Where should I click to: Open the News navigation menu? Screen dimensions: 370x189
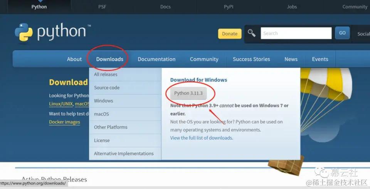(291, 59)
